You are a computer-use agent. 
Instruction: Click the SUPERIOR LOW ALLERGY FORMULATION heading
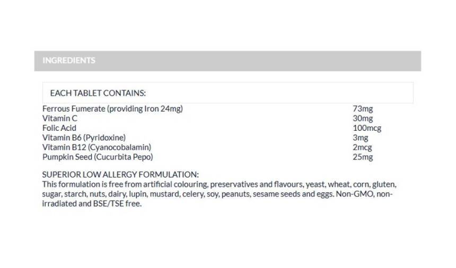pos(120,174)
